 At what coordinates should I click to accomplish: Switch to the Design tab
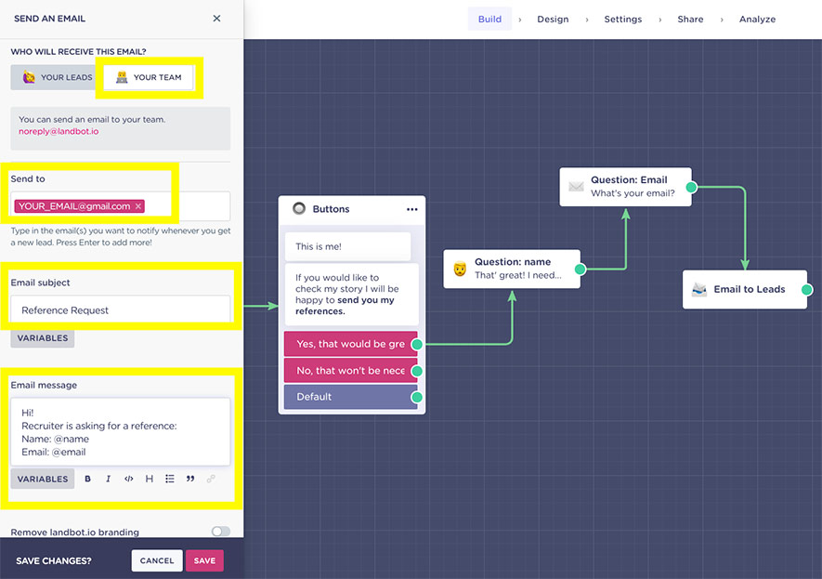pos(553,19)
